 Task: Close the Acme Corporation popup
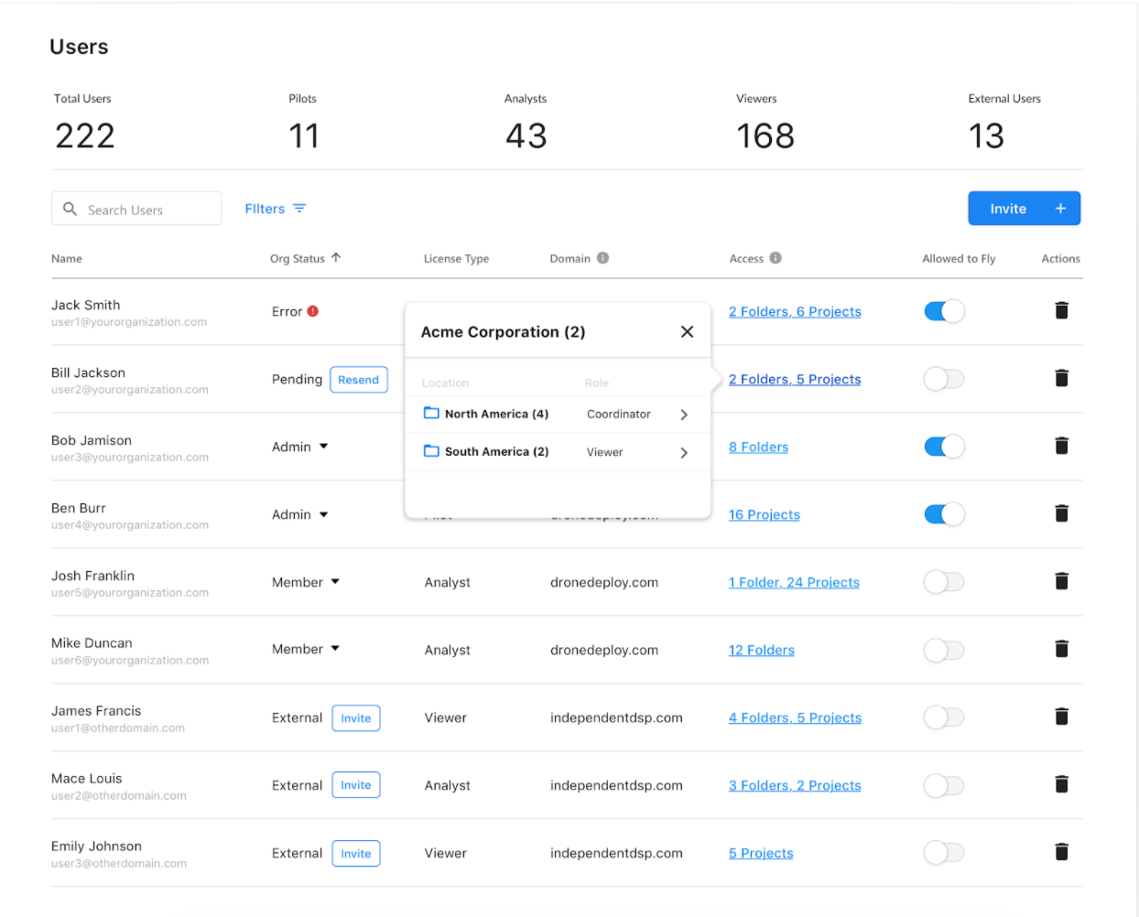click(688, 331)
